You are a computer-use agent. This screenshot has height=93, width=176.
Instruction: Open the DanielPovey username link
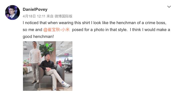point(35,9)
